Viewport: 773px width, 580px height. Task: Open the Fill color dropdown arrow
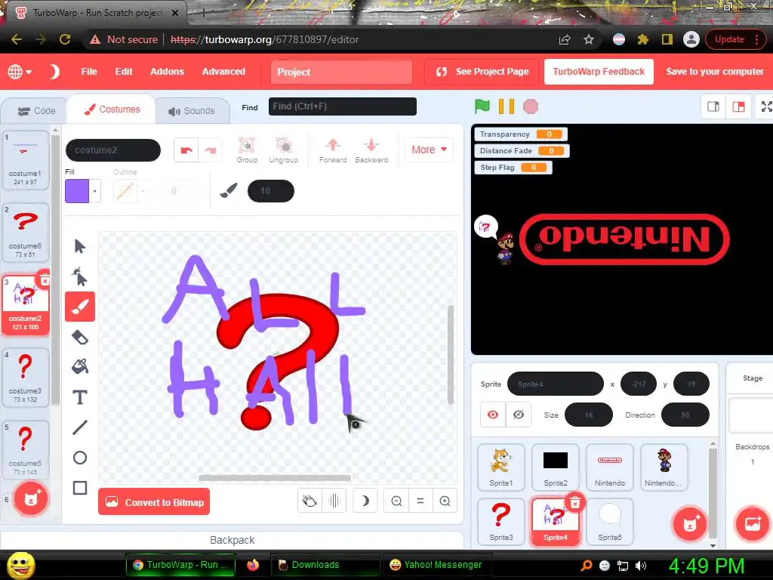point(94,191)
